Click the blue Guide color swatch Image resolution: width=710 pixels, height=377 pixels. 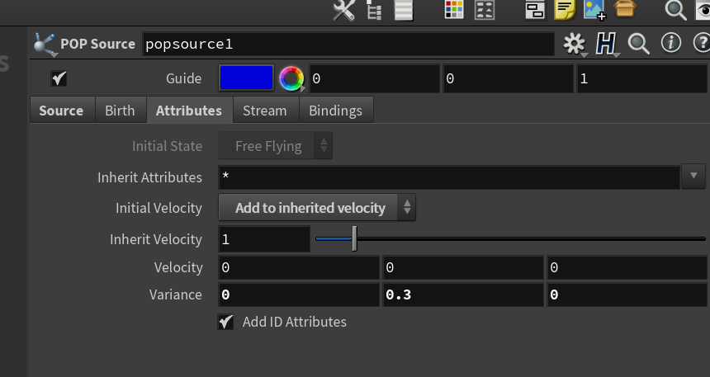point(246,78)
